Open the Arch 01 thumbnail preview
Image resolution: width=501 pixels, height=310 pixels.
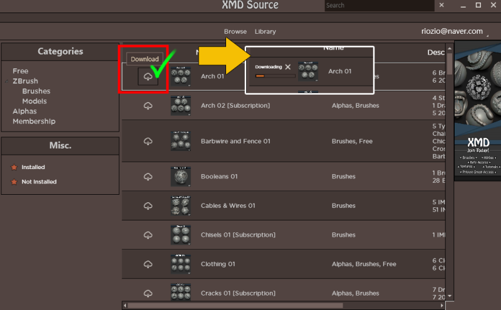pyautogui.click(x=180, y=76)
